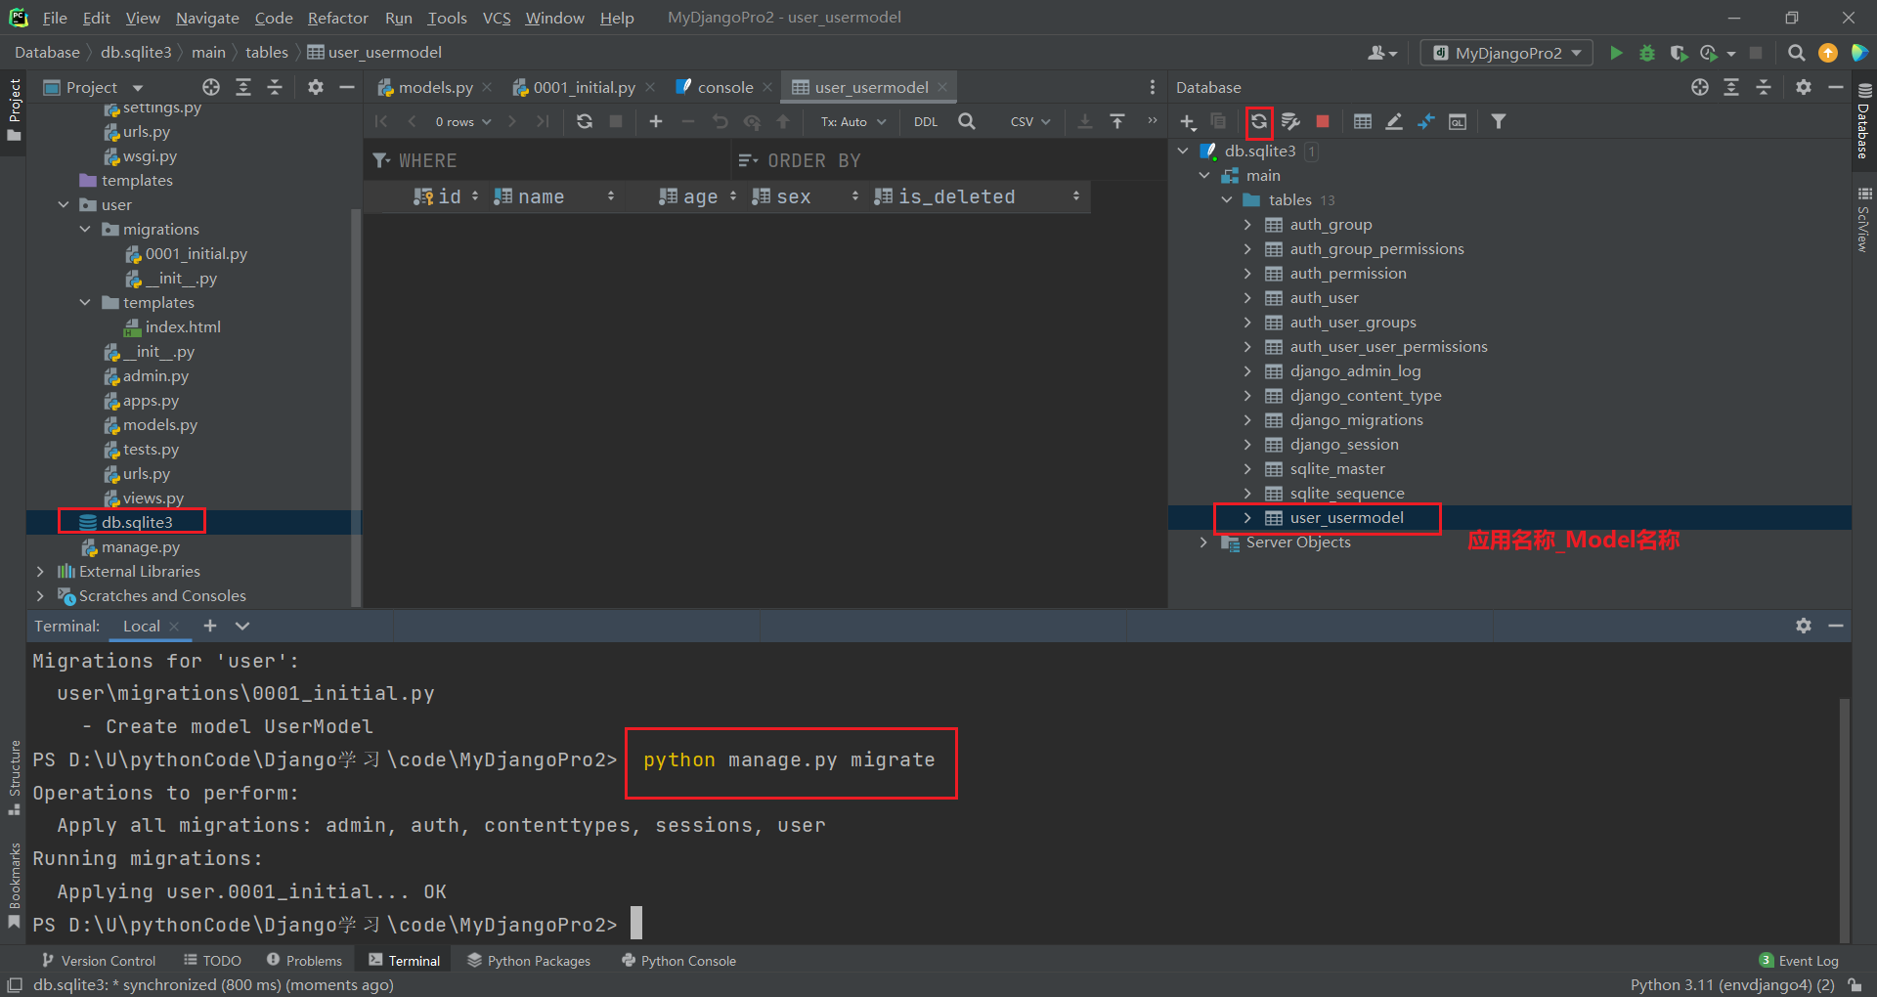Image resolution: width=1877 pixels, height=997 pixels.
Task: Open terminal settings gear
Action: point(1804,626)
